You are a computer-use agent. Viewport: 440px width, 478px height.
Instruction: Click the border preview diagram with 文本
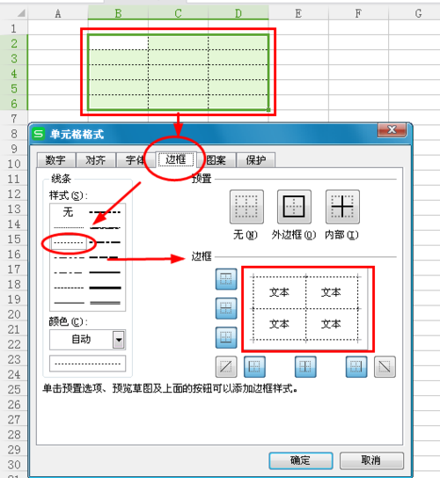pyautogui.click(x=305, y=308)
